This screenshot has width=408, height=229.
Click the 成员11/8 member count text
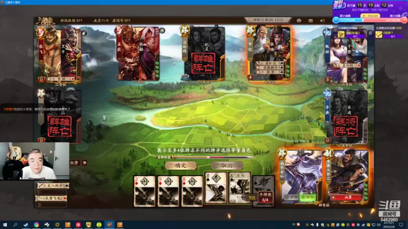101,20
